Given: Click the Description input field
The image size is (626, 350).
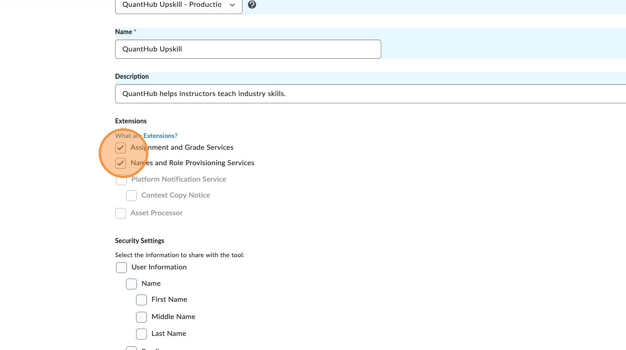Looking at the screenshot, I should 370,94.
